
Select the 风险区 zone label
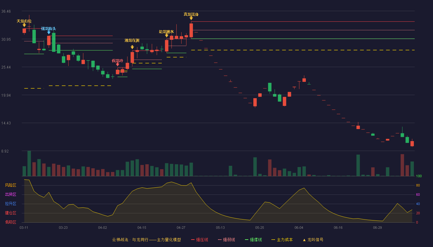[11, 185]
